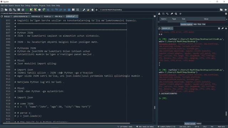228x128 pixels.
Task: Sort variables by the Type column
Action: coord(174,19)
